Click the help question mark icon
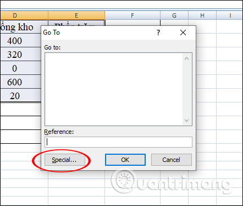The width and height of the screenshot is (243, 206). click(x=158, y=32)
